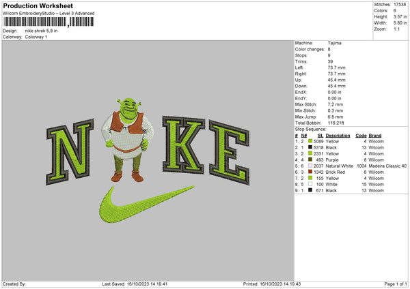Click the Brick Red 1342 color swatch
Image resolution: width=410 pixels, height=289 pixels.
click(x=310, y=172)
